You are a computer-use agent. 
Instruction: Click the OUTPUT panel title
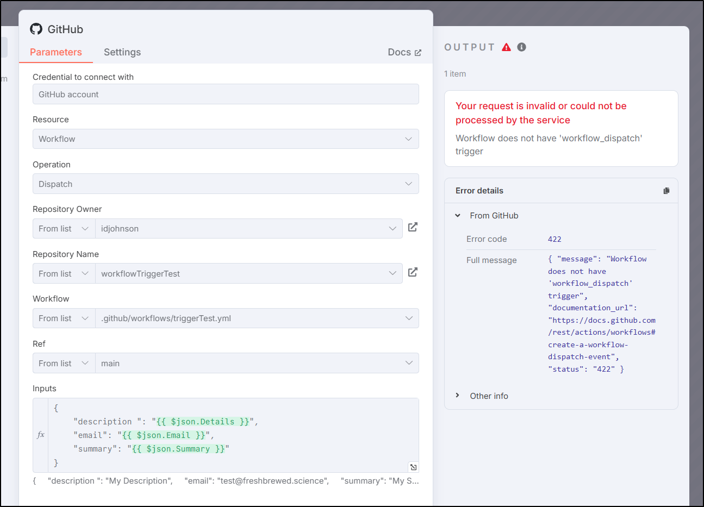(x=470, y=47)
